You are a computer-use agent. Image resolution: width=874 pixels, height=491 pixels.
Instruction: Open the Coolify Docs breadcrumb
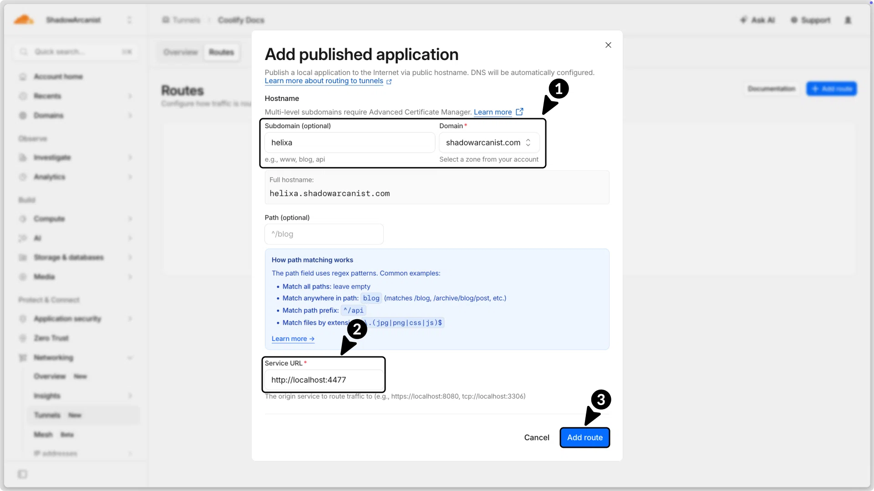pos(241,20)
